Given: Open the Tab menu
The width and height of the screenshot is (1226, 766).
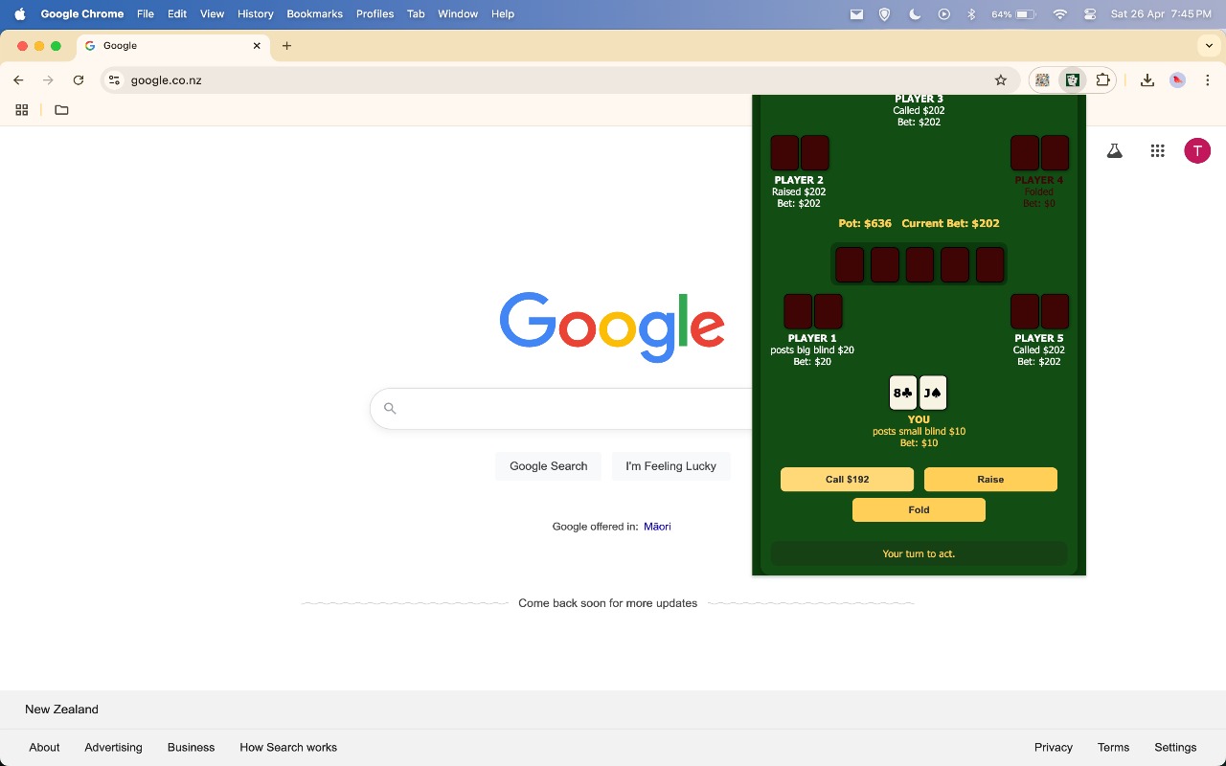Looking at the screenshot, I should coord(416,14).
